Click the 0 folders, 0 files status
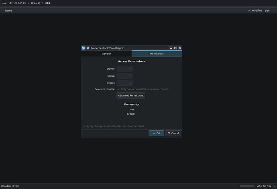This screenshot has height=189, width=277. (x=10, y=186)
